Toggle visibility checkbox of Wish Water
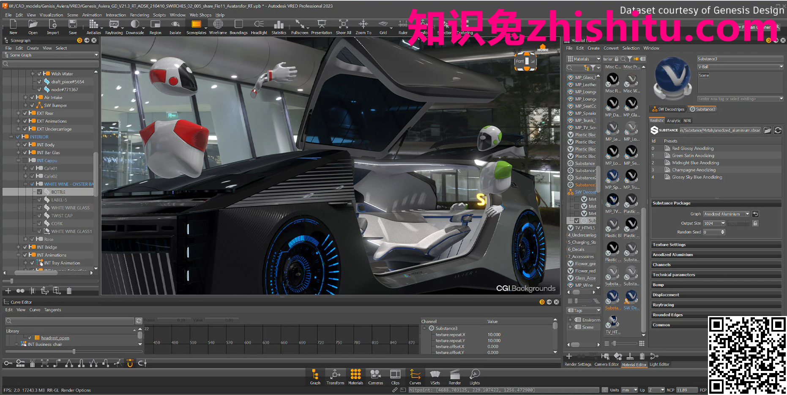This screenshot has height=395, width=787. tap(40, 74)
